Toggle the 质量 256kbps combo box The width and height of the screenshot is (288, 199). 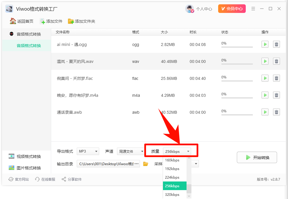[177, 151]
